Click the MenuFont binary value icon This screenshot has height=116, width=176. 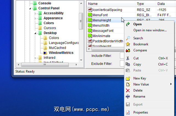pos(90,15)
